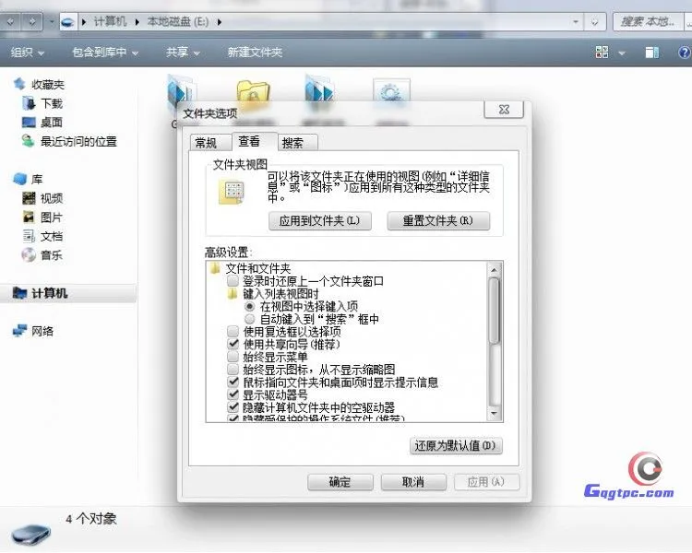692x553 pixels.
Task: Click the back navigation arrow
Action: coord(10,21)
